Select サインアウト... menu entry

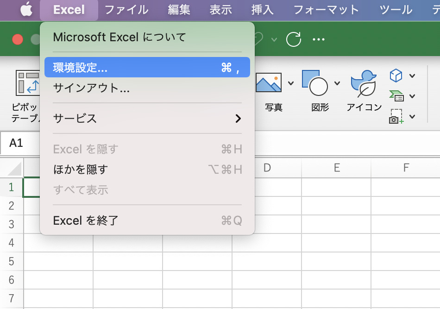pyautogui.click(x=147, y=88)
